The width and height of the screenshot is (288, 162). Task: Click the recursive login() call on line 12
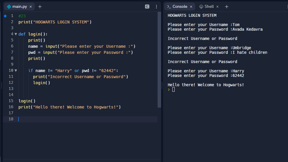(42, 83)
